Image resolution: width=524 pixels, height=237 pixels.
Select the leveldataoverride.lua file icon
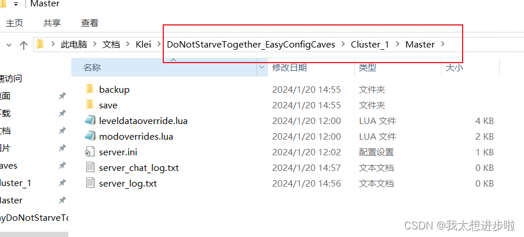click(90, 121)
